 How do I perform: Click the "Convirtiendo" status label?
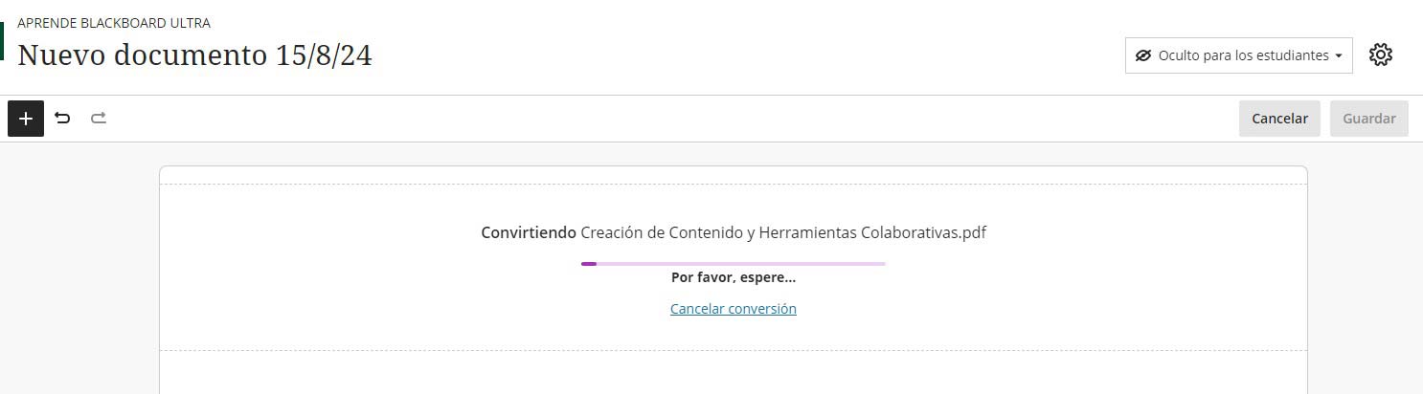tap(529, 232)
